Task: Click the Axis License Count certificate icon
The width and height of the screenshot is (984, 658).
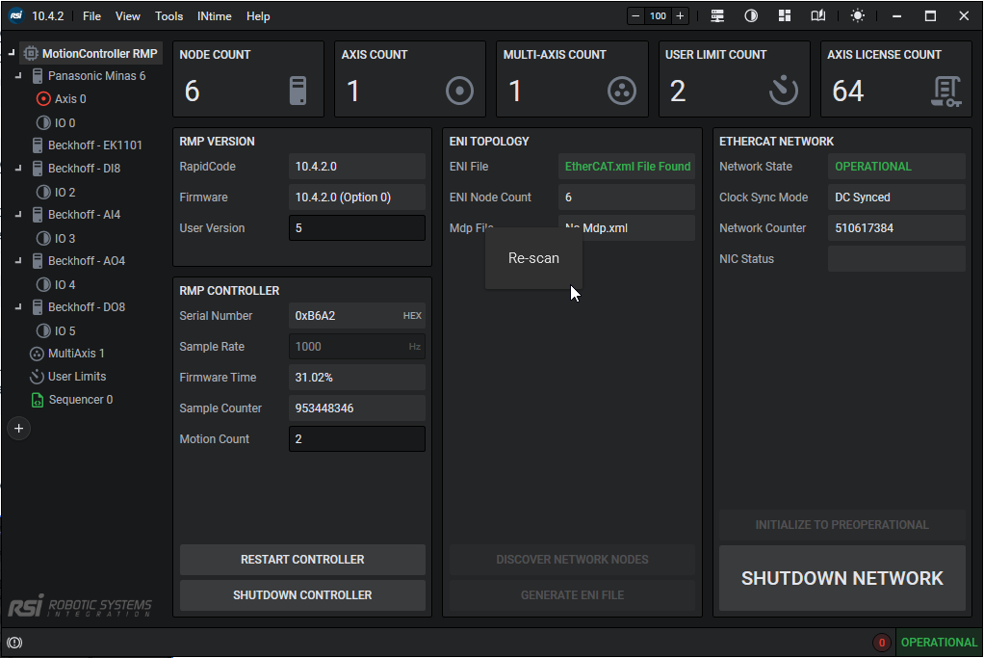Action: point(945,92)
